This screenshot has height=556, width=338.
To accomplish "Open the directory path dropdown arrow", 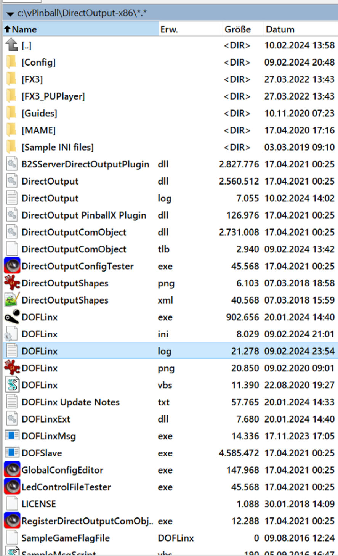I will pos(10,14).
